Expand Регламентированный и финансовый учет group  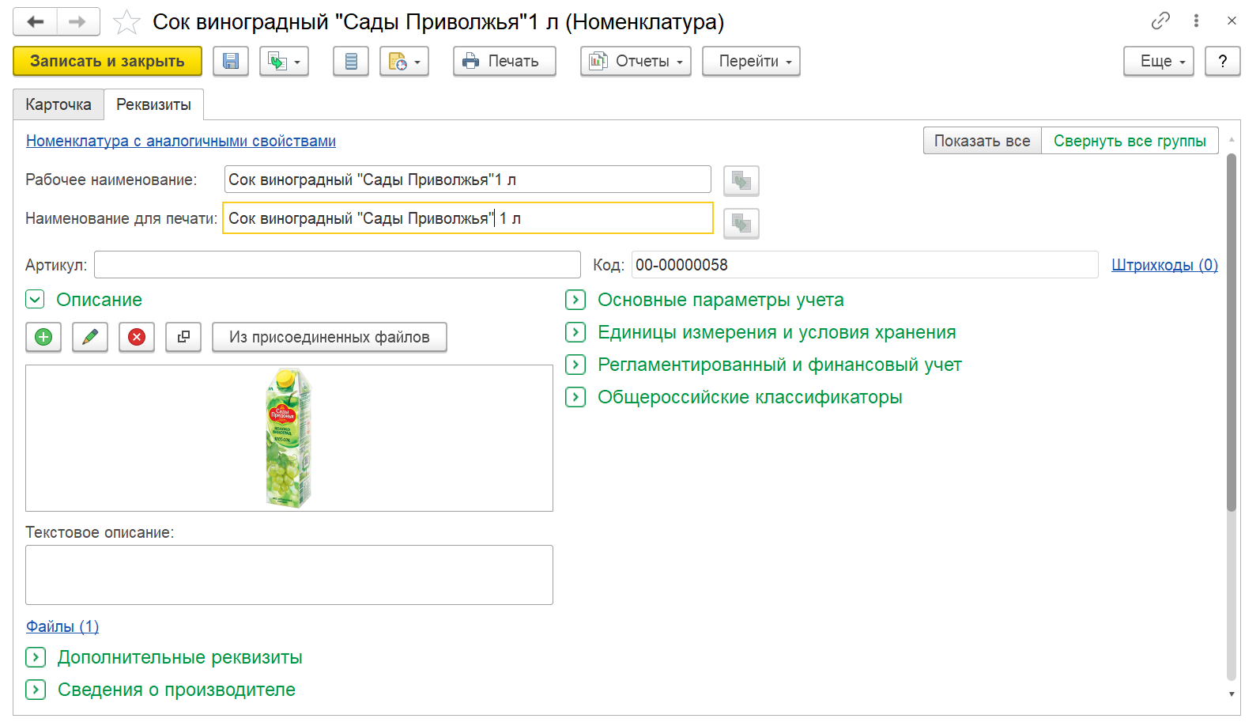coord(575,365)
